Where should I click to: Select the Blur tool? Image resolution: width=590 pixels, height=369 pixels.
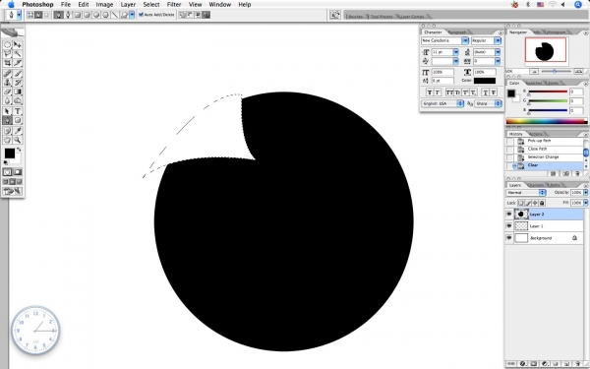pyautogui.click(x=7, y=100)
